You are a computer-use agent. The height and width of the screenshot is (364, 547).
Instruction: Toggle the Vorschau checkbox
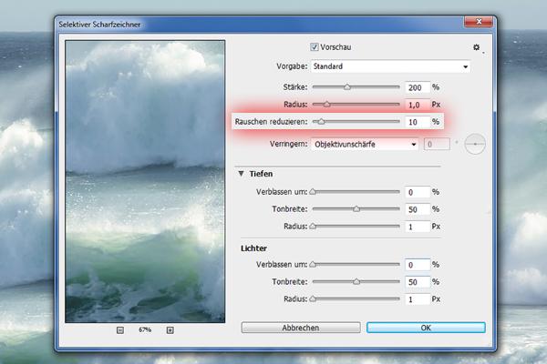(x=315, y=46)
